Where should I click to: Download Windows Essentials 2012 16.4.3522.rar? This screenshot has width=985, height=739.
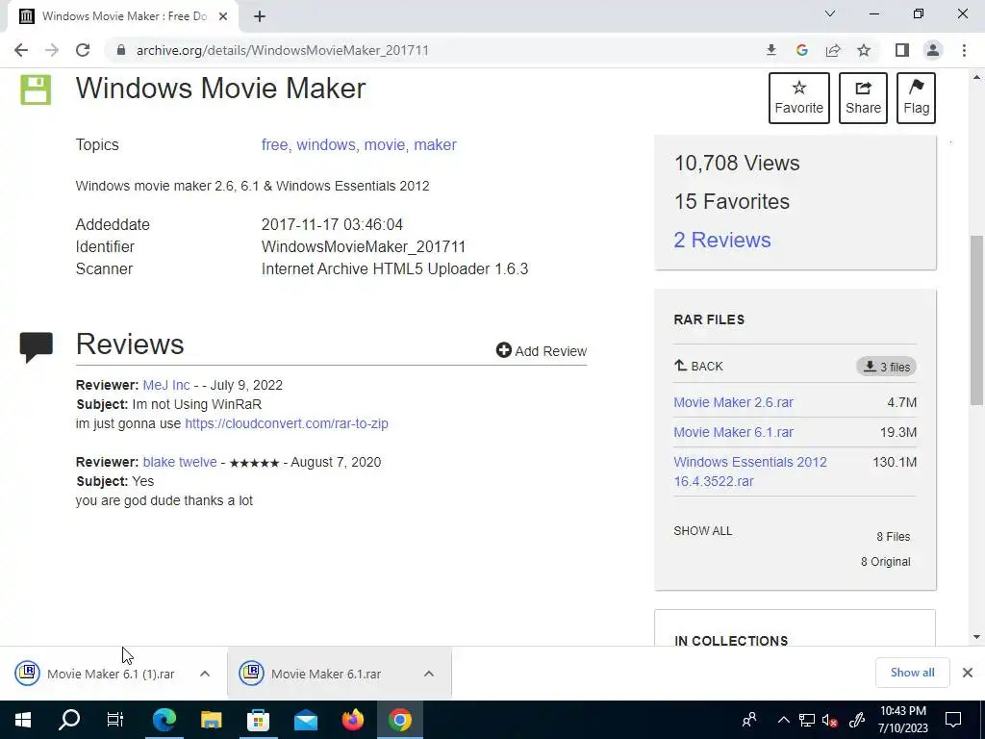(x=750, y=471)
